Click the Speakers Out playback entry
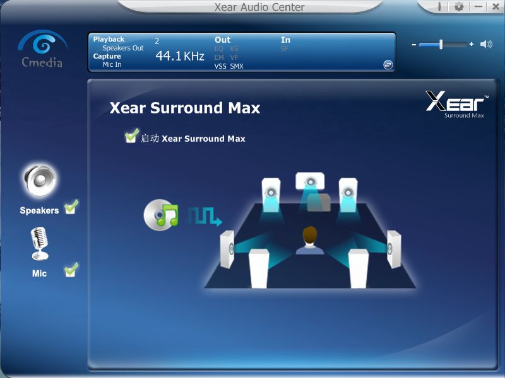This screenshot has width=505, height=378. click(x=123, y=48)
